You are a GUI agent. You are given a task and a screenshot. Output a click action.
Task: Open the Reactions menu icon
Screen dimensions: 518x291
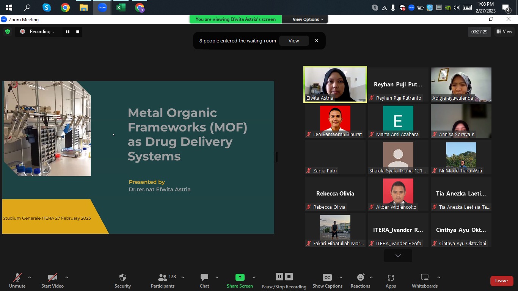[x=360, y=278]
